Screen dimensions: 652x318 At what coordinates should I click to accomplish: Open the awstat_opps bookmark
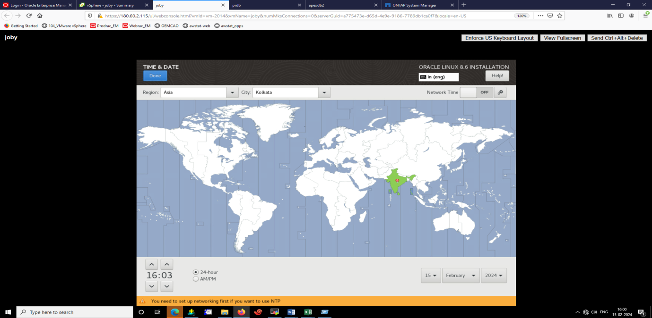click(x=229, y=26)
